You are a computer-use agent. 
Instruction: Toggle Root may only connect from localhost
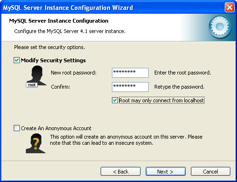(x=115, y=100)
